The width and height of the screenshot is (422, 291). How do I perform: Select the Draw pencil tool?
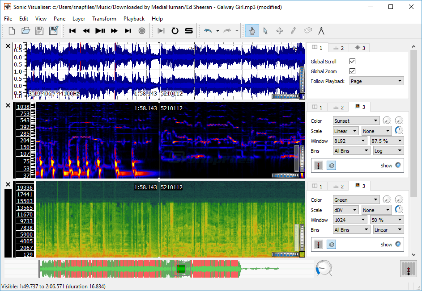point(293,31)
